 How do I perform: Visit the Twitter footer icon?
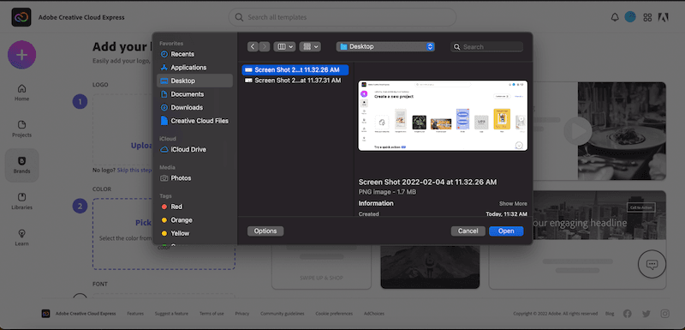click(x=646, y=314)
